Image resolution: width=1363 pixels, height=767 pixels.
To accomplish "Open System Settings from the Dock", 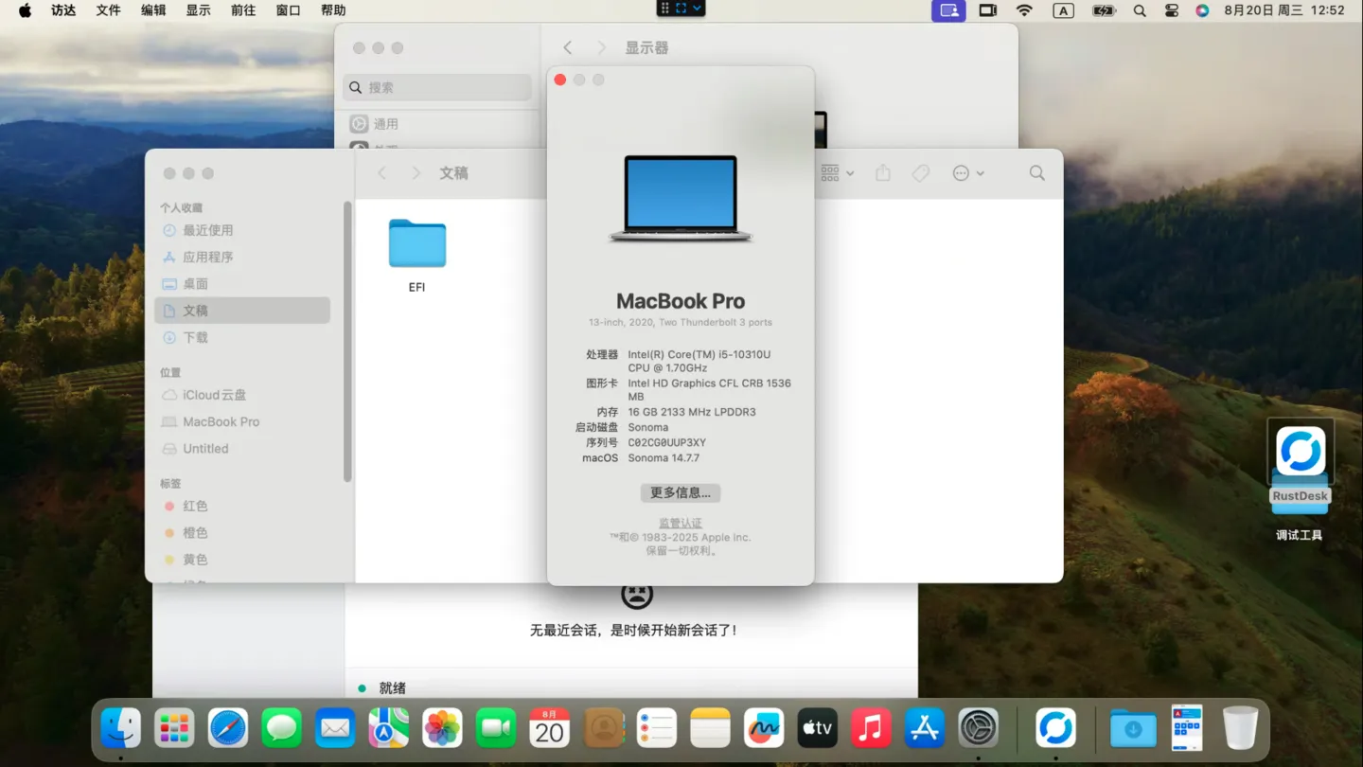I will tap(978, 729).
